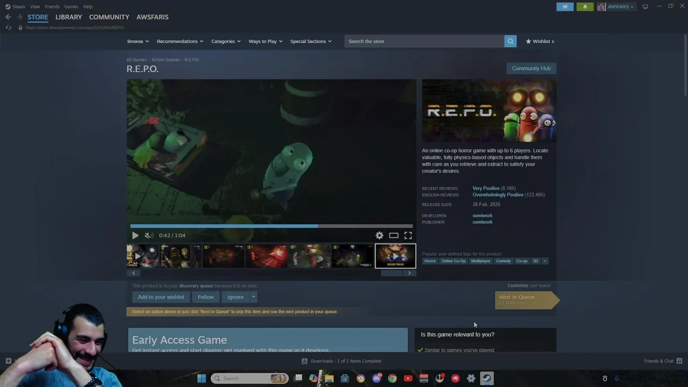Switch to the COMMUNITY tab
Viewport: 688px width, 387px height.
click(x=109, y=17)
